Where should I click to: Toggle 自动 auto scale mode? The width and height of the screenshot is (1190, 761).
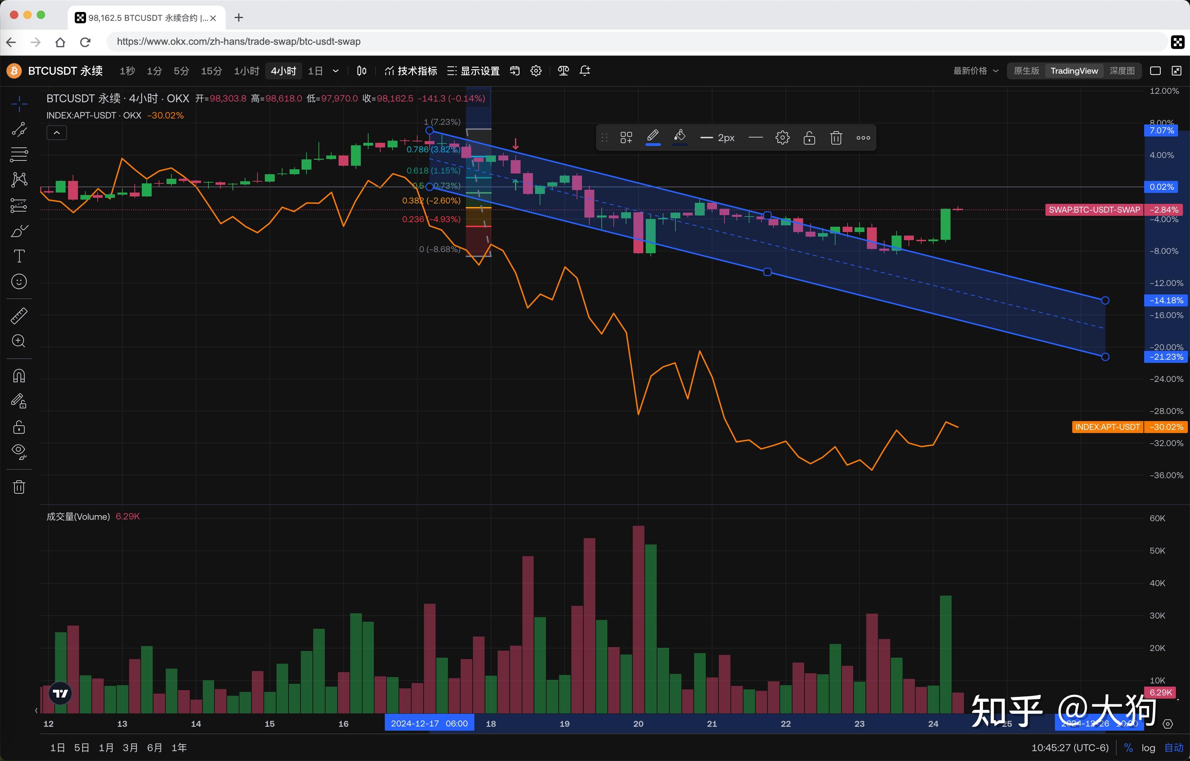[x=1174, y=748]
